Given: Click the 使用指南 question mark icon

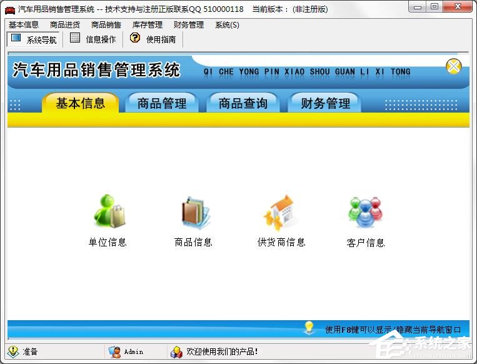Looking at the screenshot, I should click(135, 38).
